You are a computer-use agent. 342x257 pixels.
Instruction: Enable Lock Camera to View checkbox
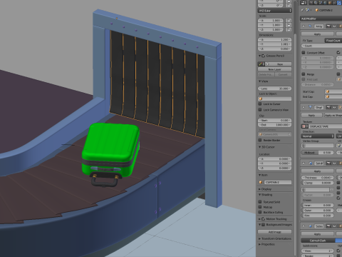pos(260,110)
